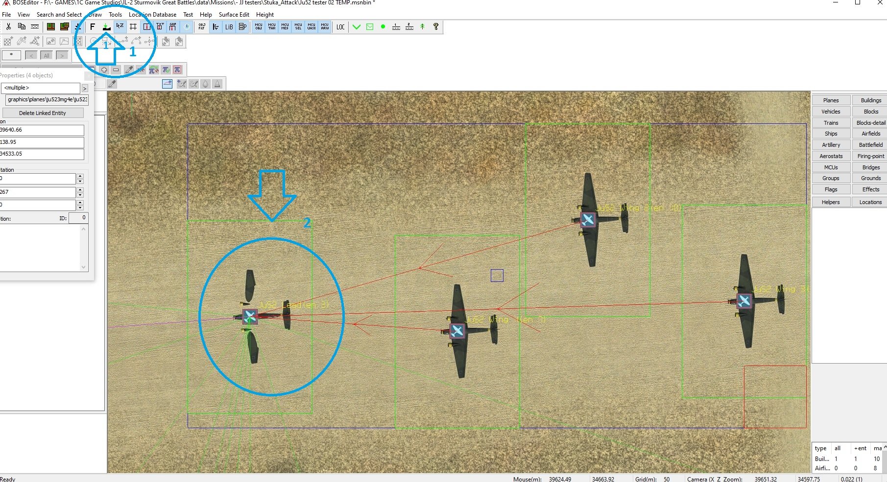Viewport: 887px width, 482px height.
Task: Click the LIB library toolbar button
Action: [229, 27]
